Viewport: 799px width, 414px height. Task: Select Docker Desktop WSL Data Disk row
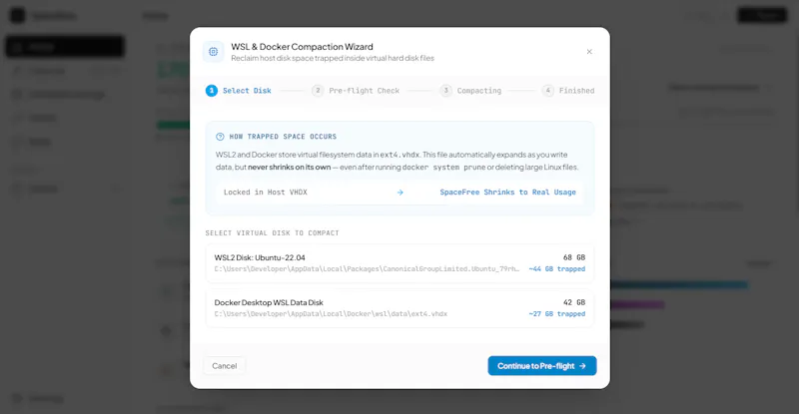coord(399,308)
